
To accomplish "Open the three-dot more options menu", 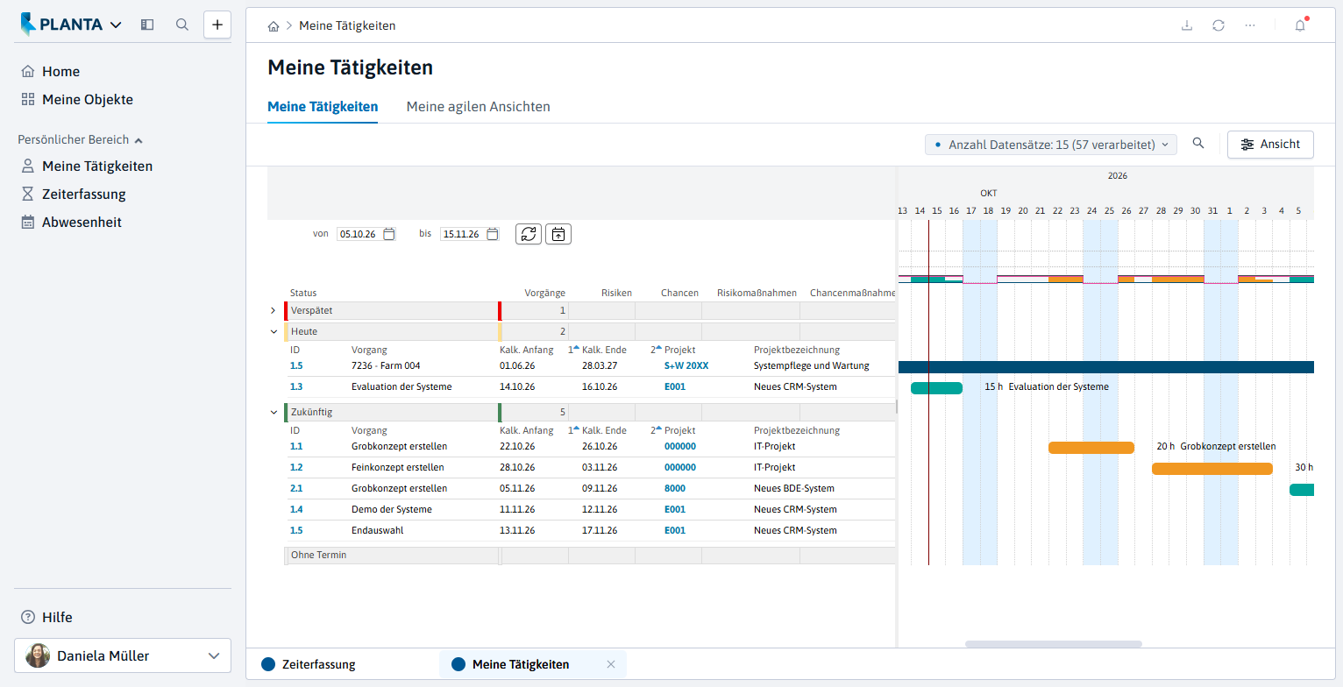I will [x=1250, y=25].
